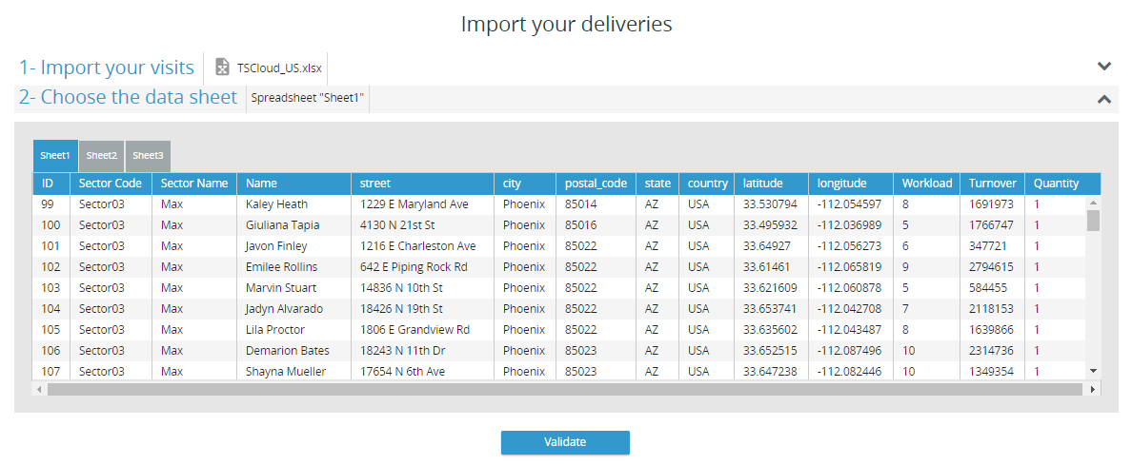Click the Sector Code column header
This screenshot has height=465, width=1132.
[x=111, y=184]
